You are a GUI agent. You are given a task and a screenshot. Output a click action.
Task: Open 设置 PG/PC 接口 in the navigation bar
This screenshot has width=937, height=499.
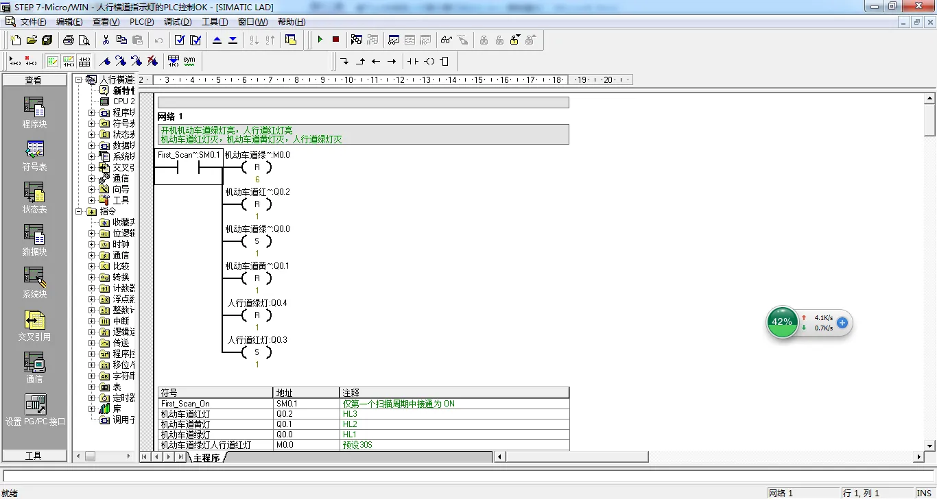point(35,410)
